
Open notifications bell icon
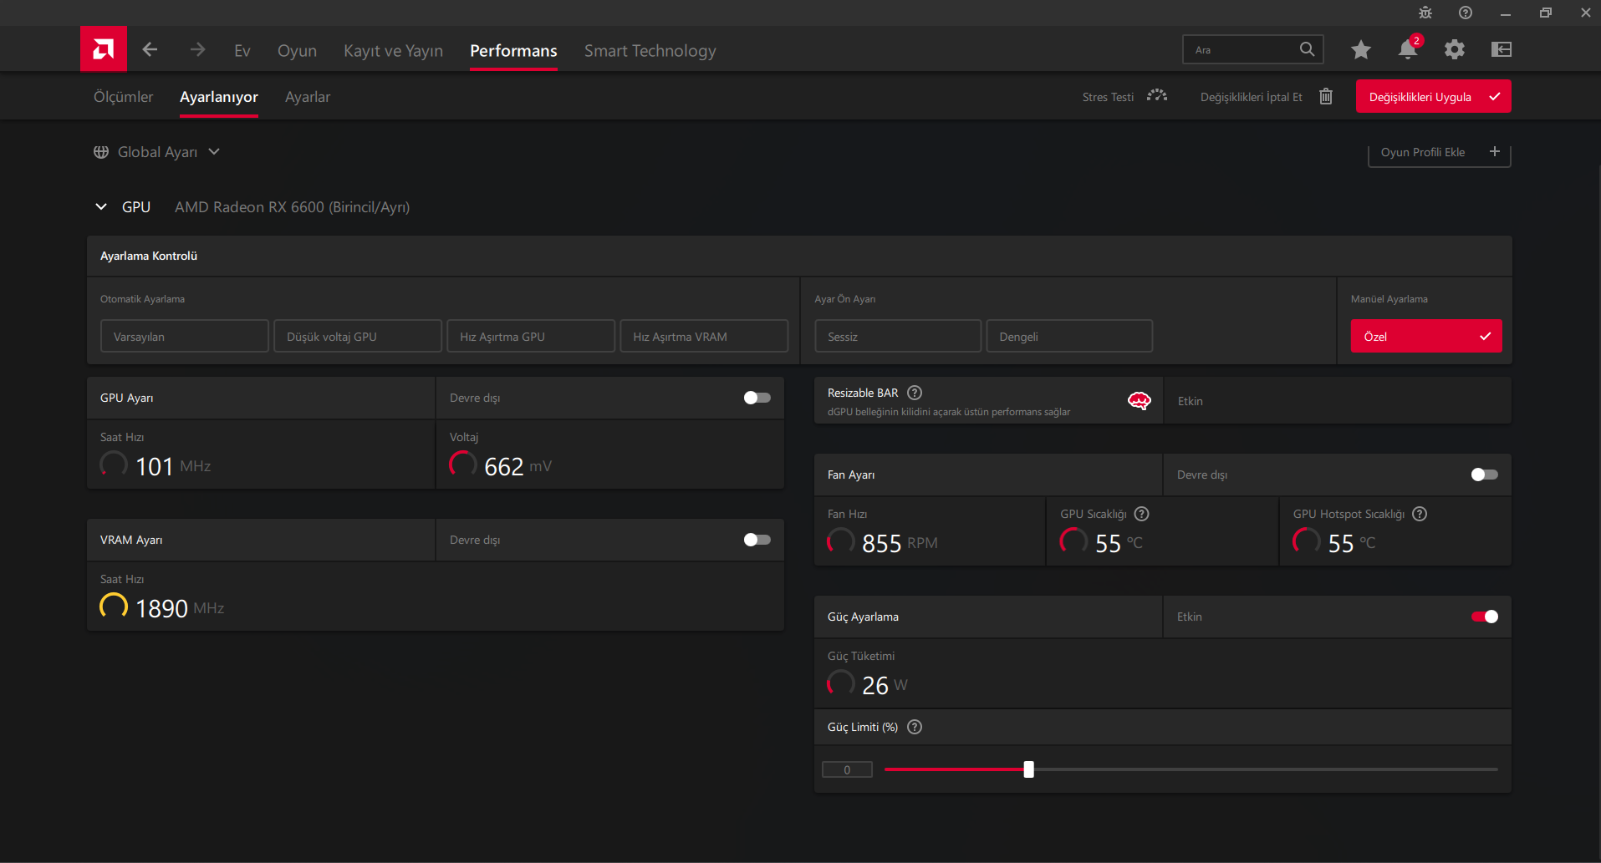(1408, 49)
